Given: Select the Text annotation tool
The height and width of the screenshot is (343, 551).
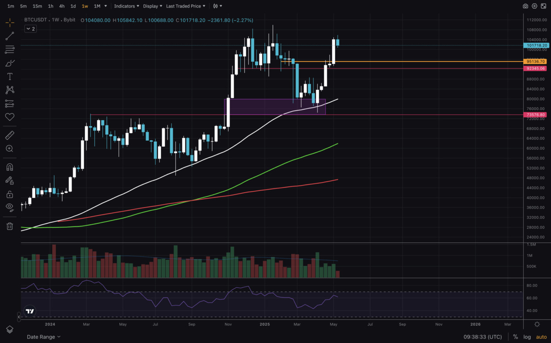Looking at the screenshot, I should tap(10, 77).
